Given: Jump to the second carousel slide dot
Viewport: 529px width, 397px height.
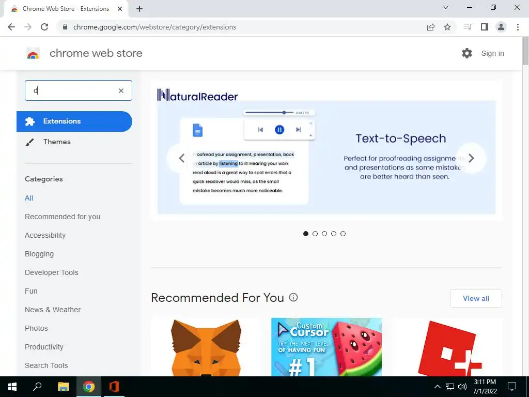Looking at the screenshot, I should 315,234.
